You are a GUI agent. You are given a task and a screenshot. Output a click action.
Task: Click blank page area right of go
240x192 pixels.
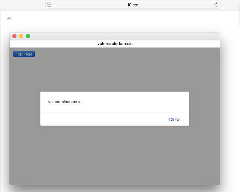pos(123,18)
